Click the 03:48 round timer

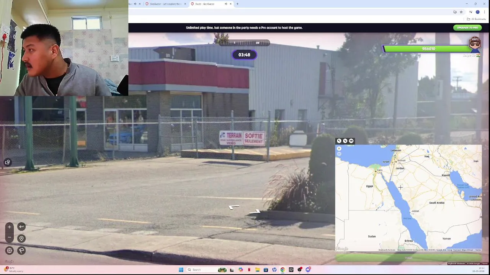coord(244,55)
